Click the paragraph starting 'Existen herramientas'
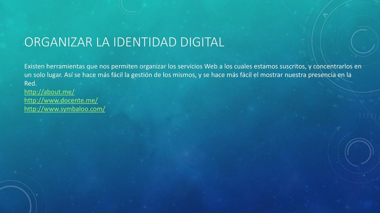Image resolution: width=380 pixels, height=213 pixels. coord(193,75)
